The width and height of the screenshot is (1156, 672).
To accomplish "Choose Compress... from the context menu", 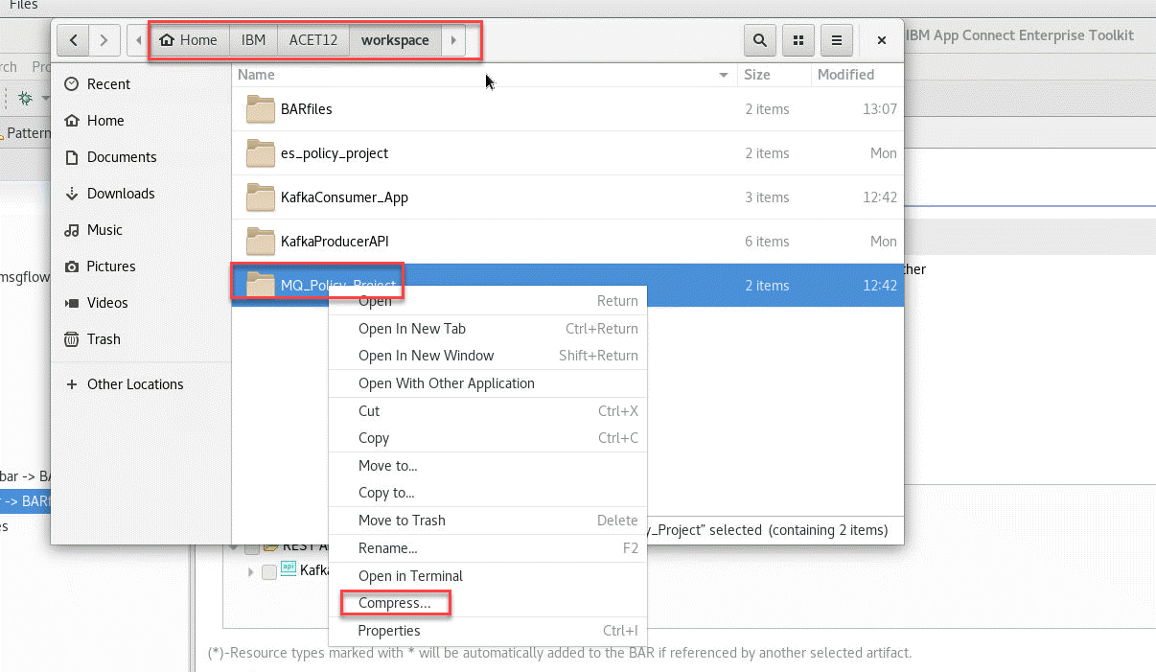I will [x=394, y=603].
